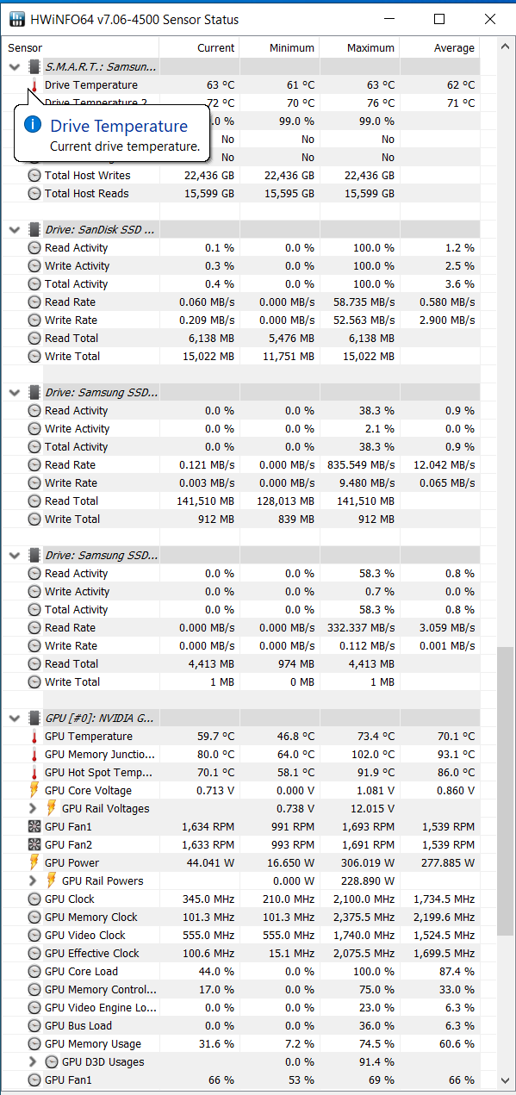516x1095 pixels.
Task: Expand the GPU Rail Voltages group
Action: tap(33, 809)
